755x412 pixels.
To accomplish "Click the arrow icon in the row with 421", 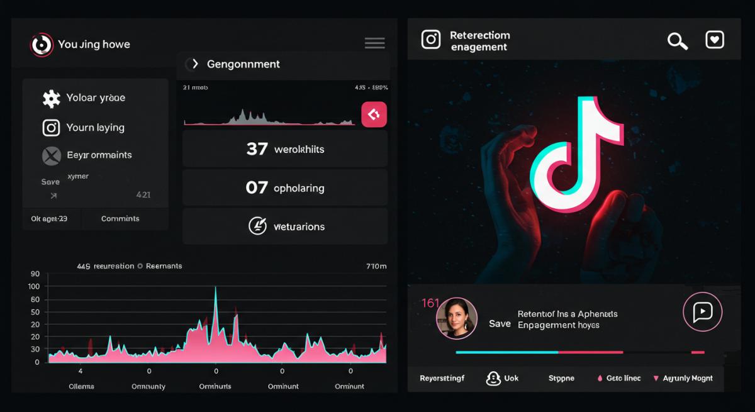I will 53,196.
